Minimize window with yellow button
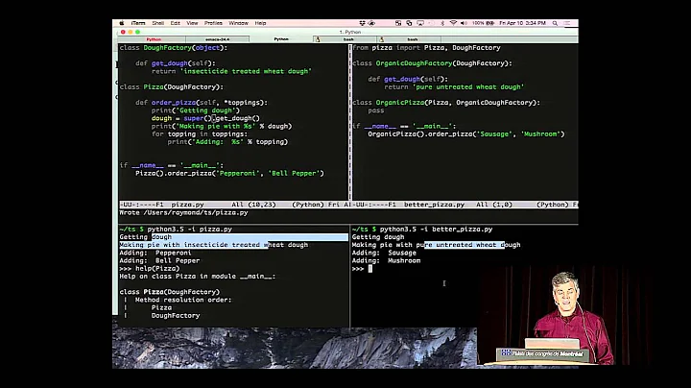The height and width of the screenshot is (388, 691). point(131,32)
